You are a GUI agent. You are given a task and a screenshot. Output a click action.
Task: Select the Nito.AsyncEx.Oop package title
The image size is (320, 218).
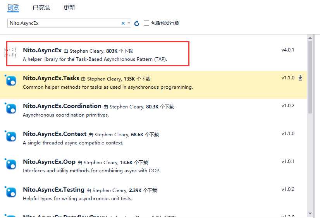tap(49, 162)
